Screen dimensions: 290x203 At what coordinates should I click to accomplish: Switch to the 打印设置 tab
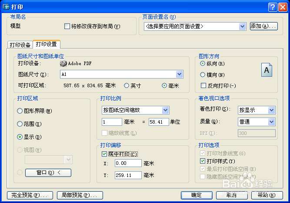tap(46, 44)
